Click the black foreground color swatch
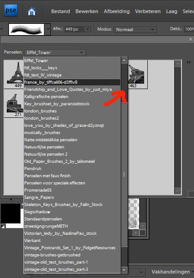The width and height of the screenshot is (194, 278). tap(11, 213)
